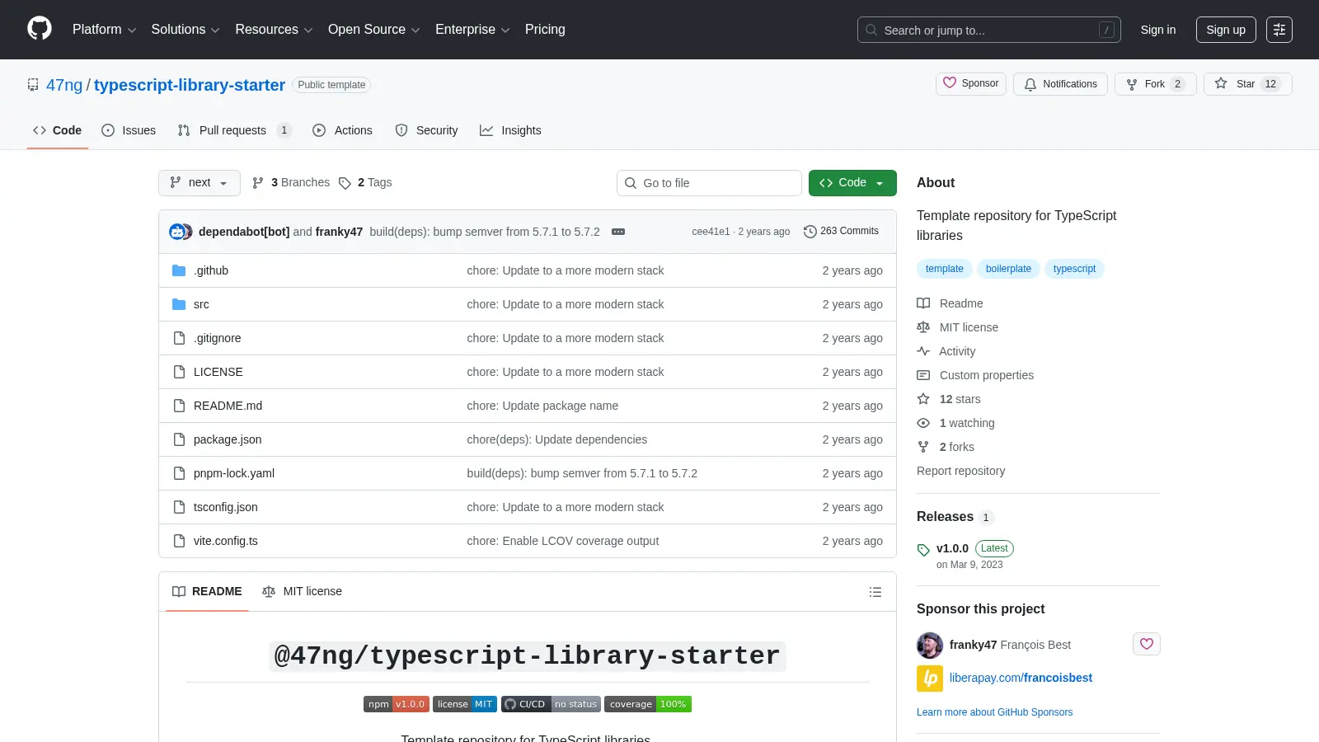The height and width of the screenshot is (742, 1319).
Task: Open the green Code dropdown button
Action: 852,183
